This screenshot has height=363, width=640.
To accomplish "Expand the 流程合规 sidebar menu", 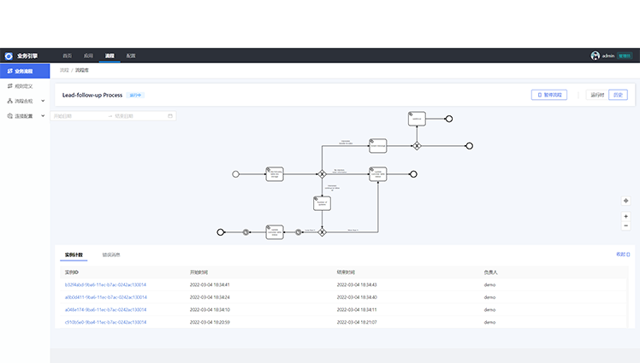I will (x=24, y=101).
